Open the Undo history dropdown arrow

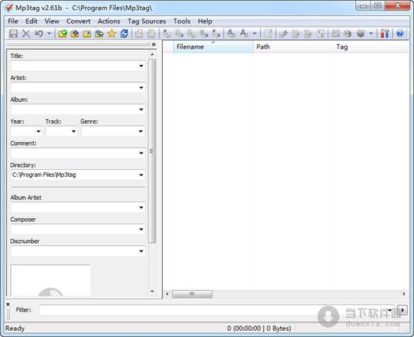coord(49,34)
